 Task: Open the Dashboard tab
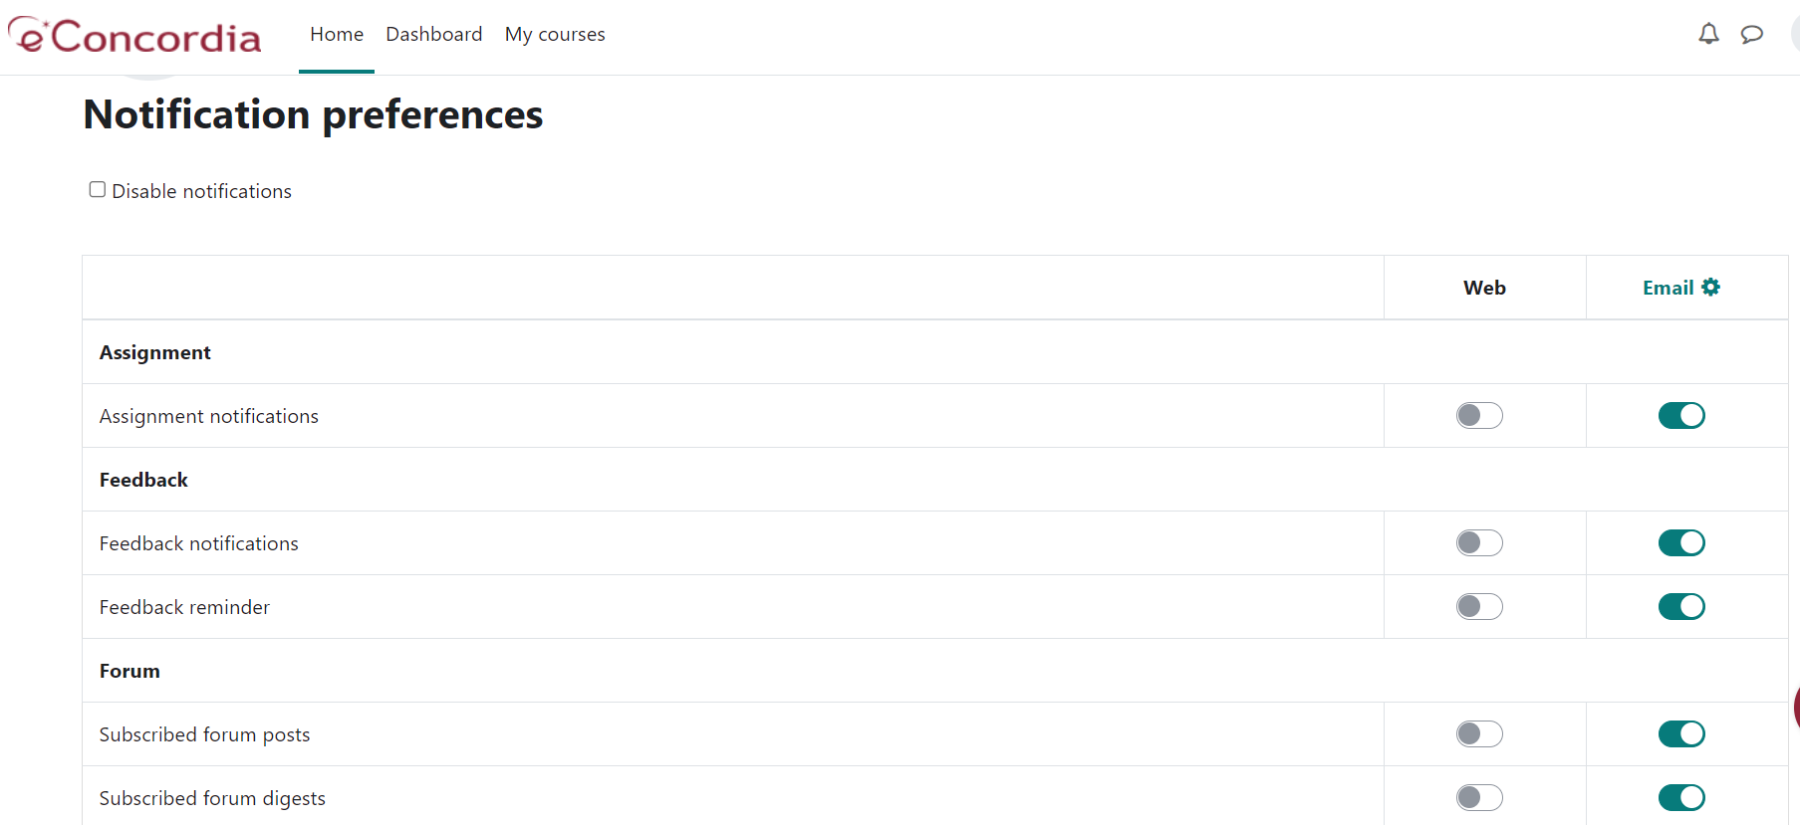433,35
